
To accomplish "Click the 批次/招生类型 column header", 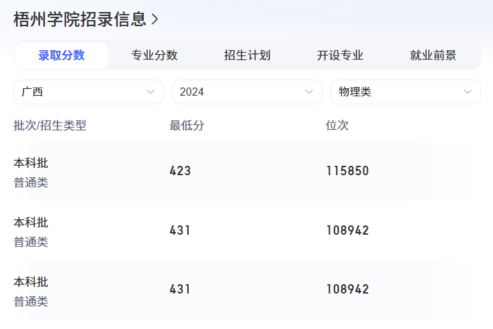I will (x=50, y=125).
